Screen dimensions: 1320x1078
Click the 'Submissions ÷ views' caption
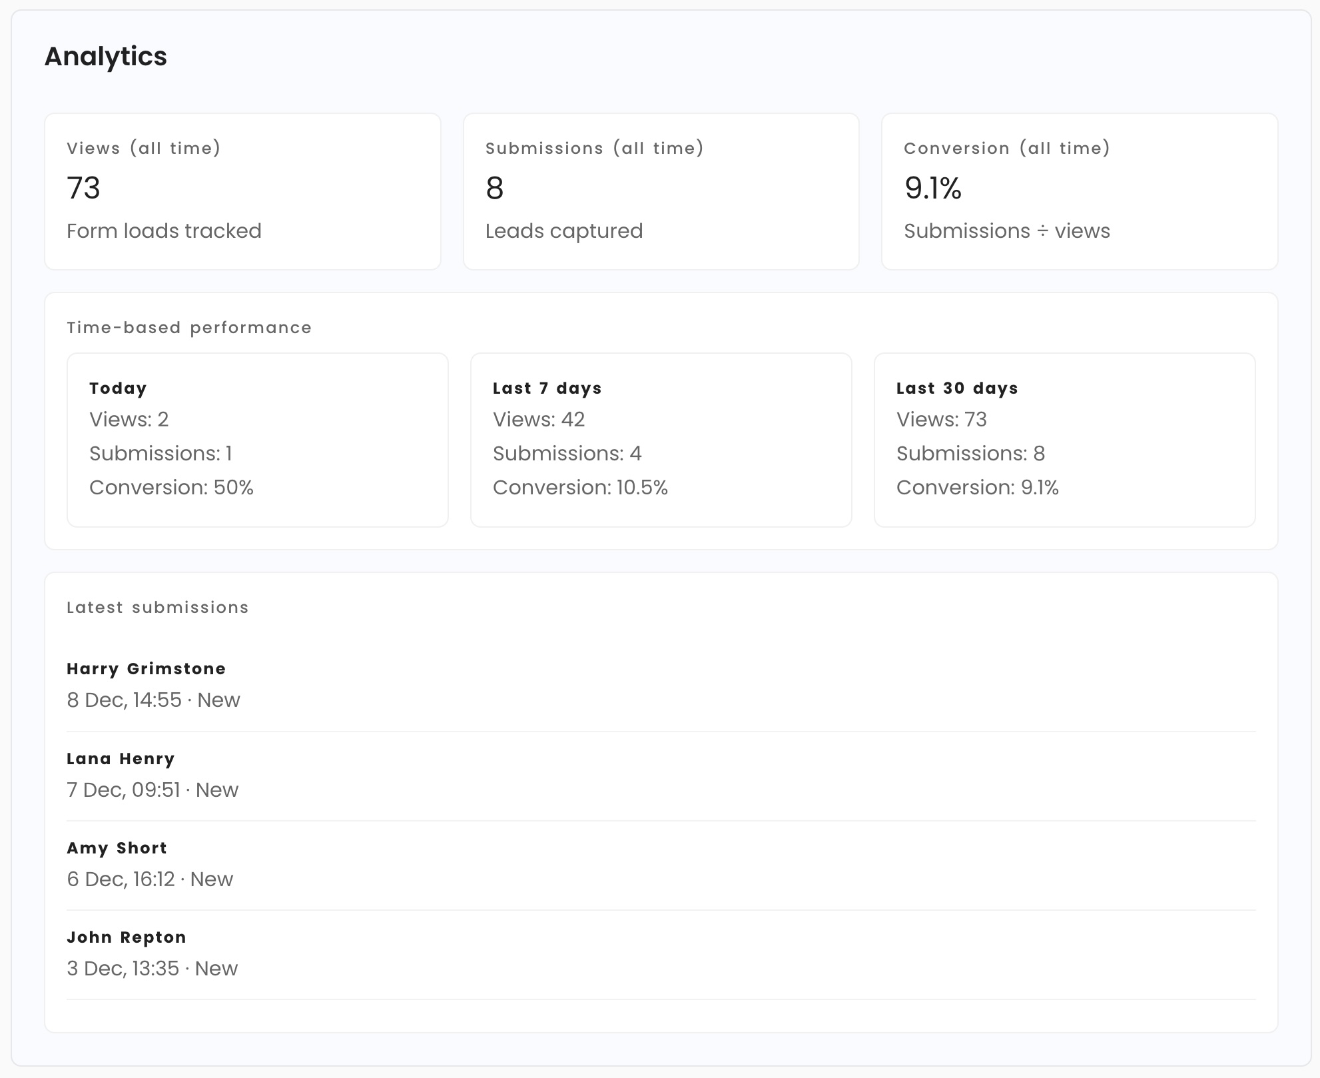(1007, 231)
